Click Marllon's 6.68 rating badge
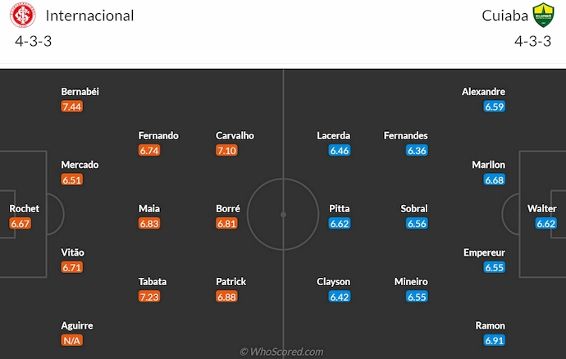566x359 pixels. (x=494, y=179)
